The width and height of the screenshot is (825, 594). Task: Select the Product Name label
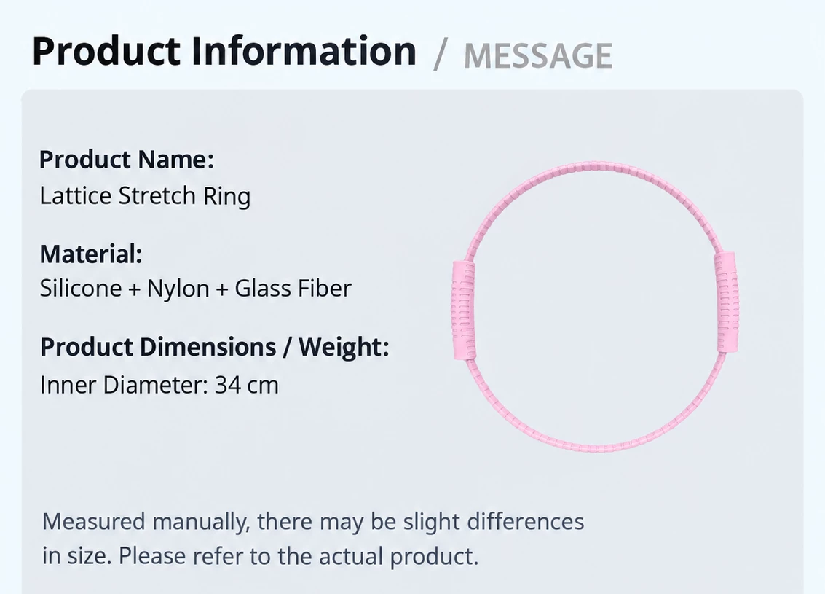click(127, 160)
